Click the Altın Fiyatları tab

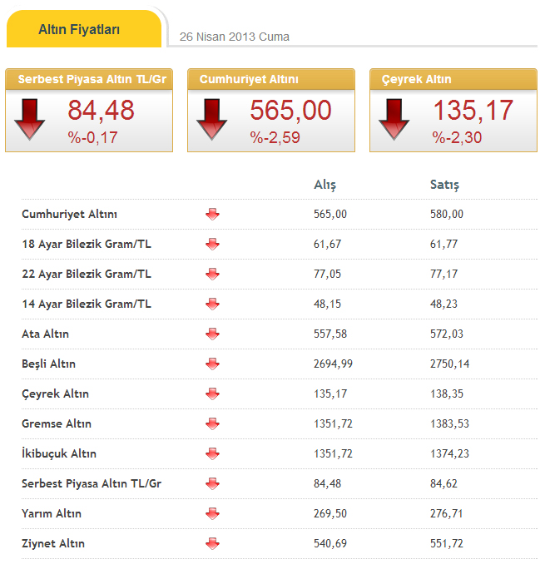(x=79, y=30)
